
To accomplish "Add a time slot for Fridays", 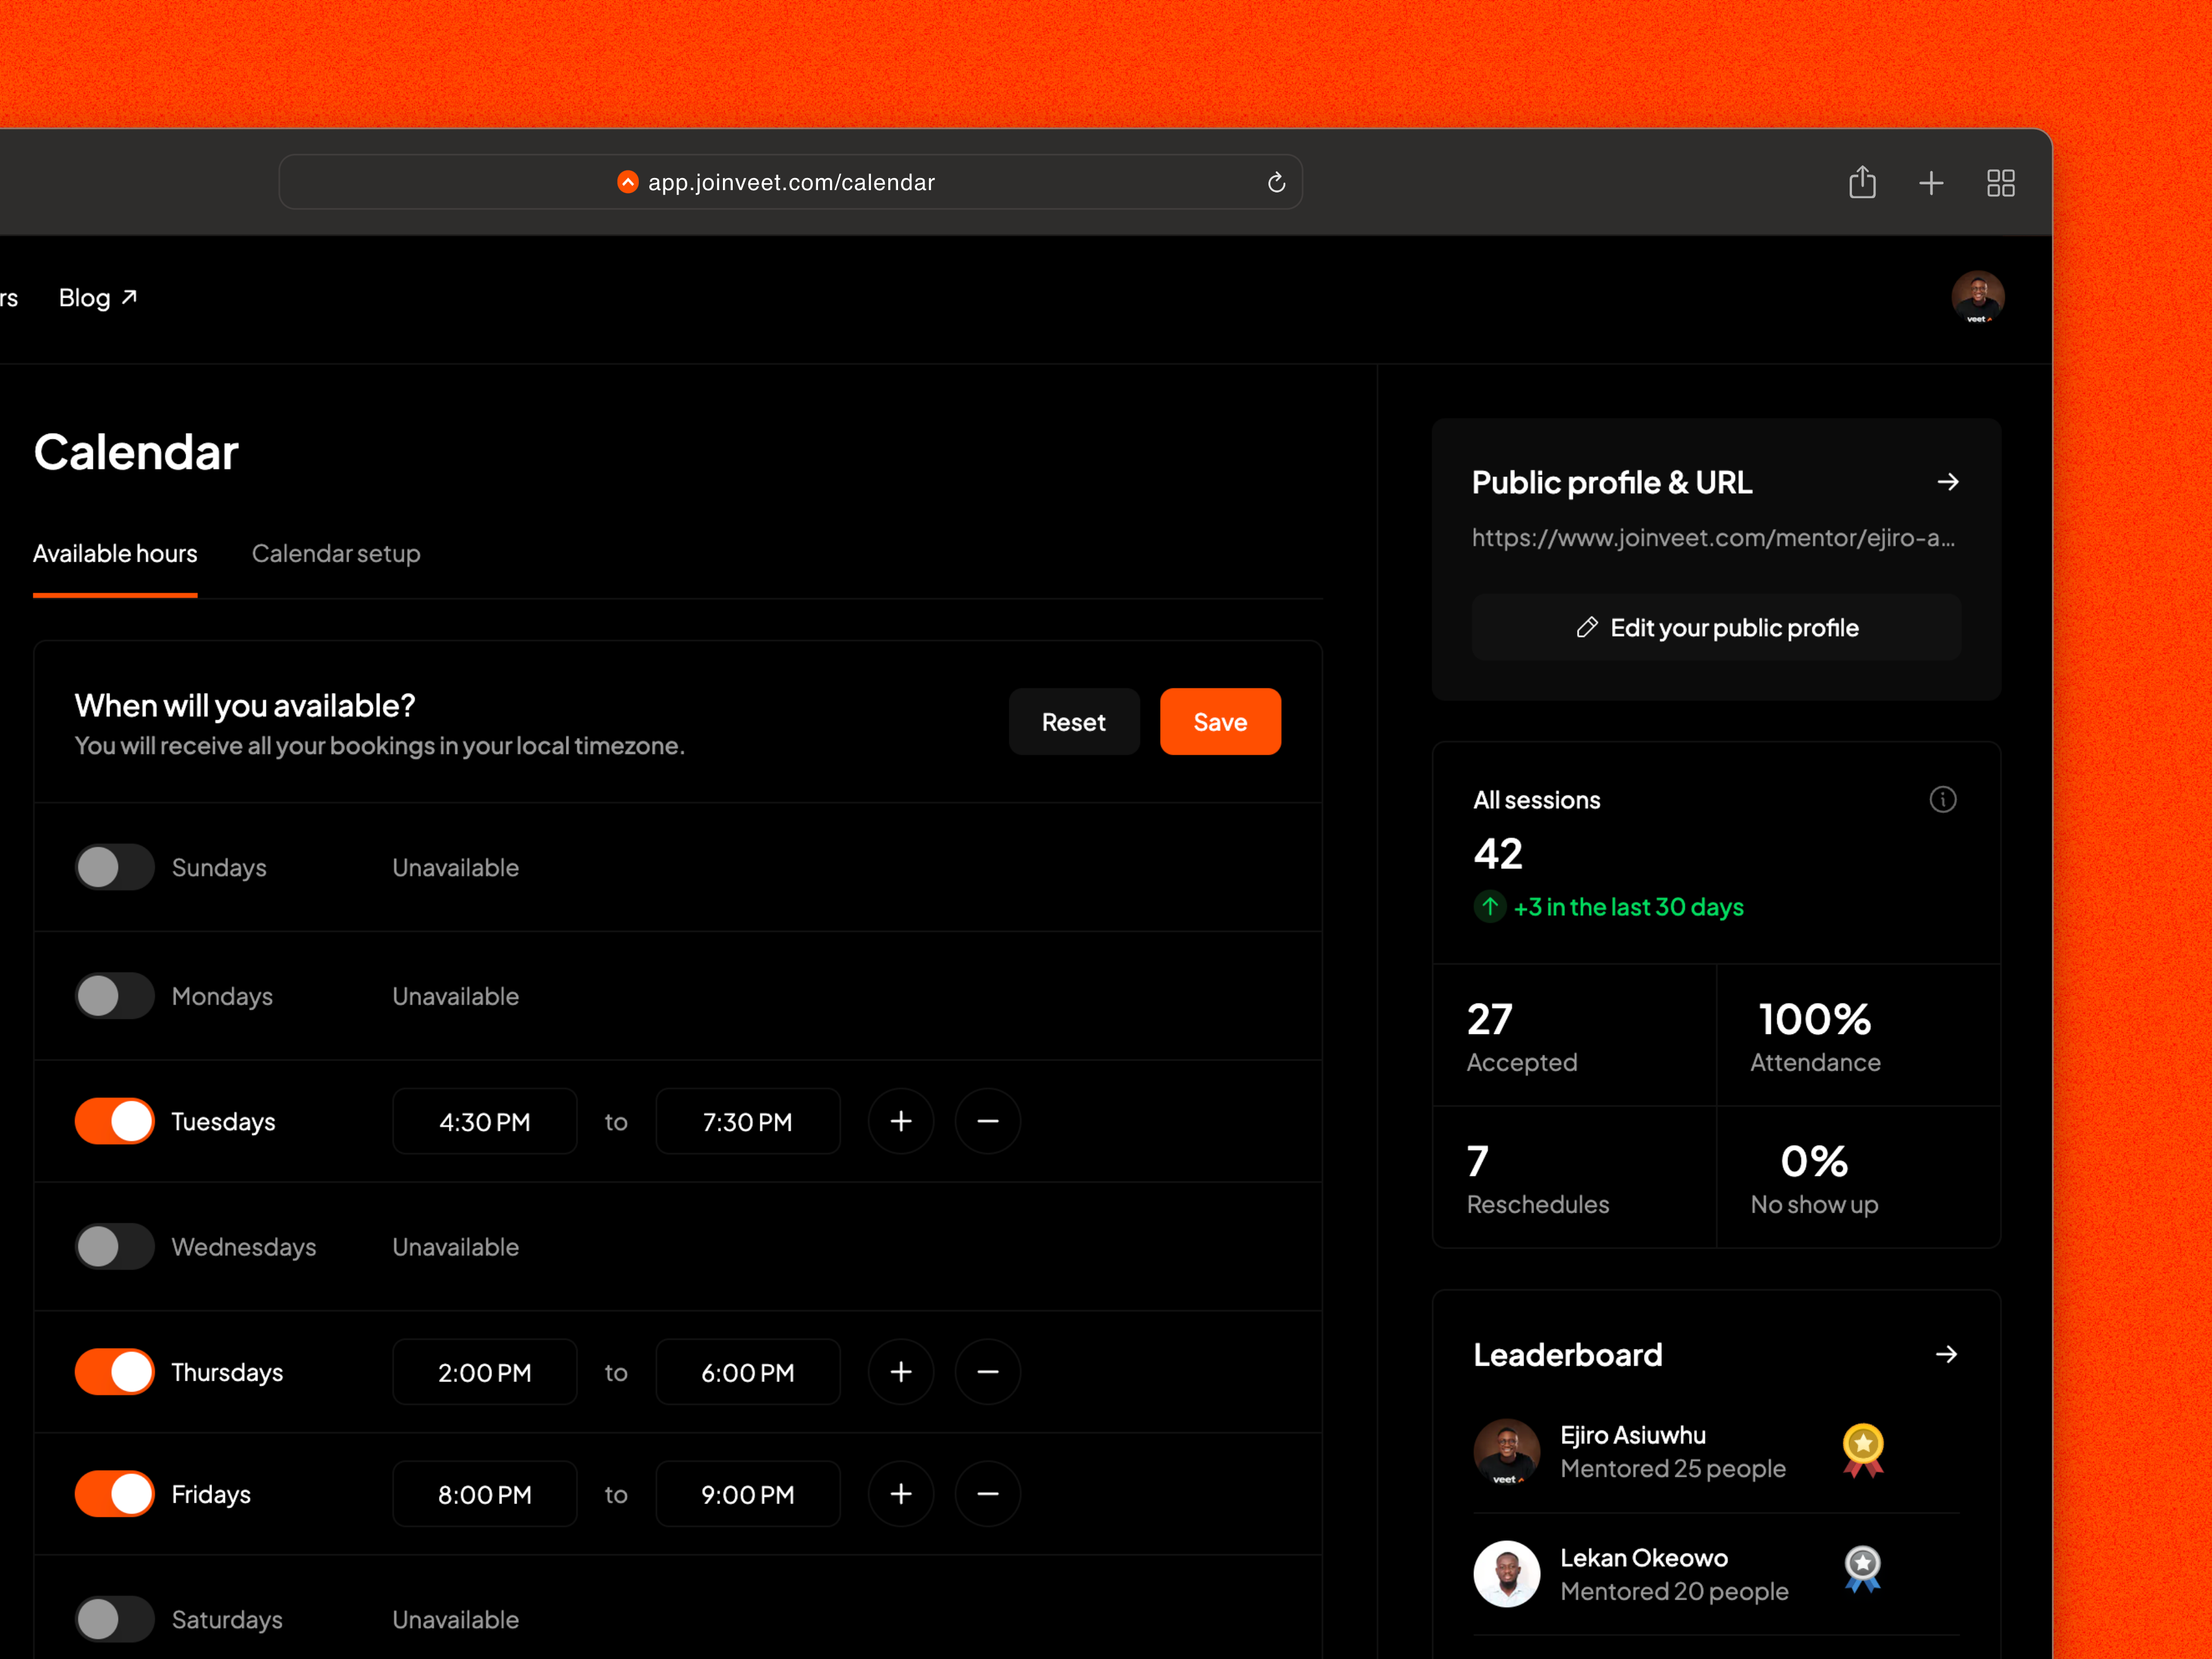I will [901, 1494].
